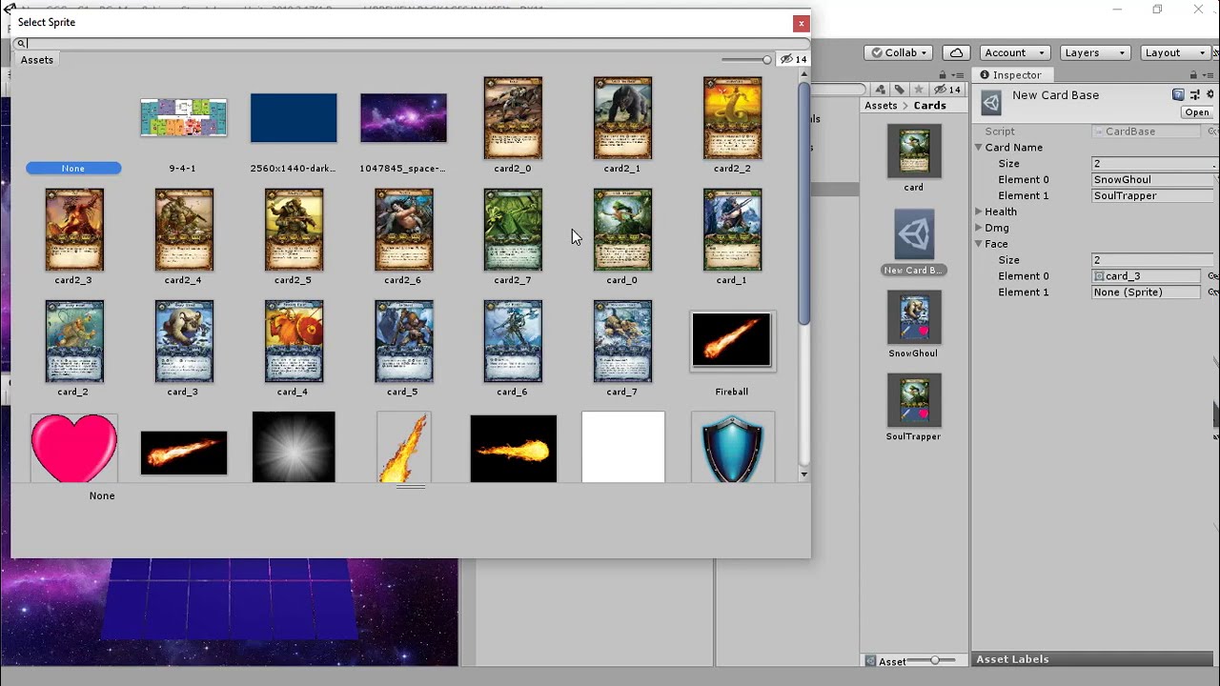The width and height of the screenshot is (1220, 686).
Task: Save the Project search as favorite
Action: [919, 90]
